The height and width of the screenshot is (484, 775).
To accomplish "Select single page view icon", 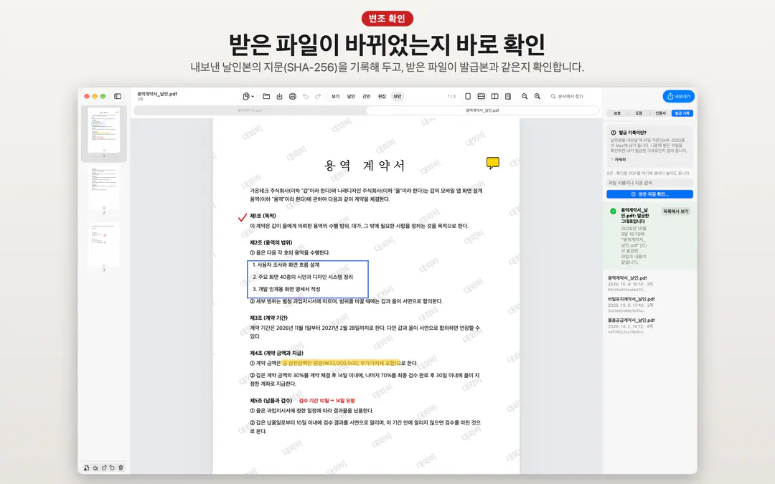I will pos(468,96).
